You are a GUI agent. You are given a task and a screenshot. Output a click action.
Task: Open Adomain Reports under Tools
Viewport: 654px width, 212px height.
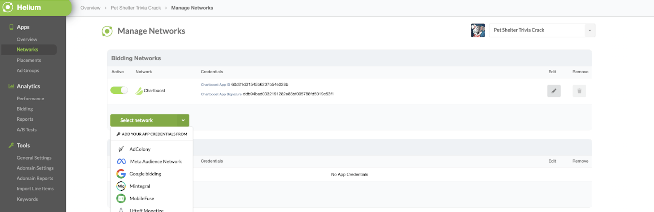[35, 178]
